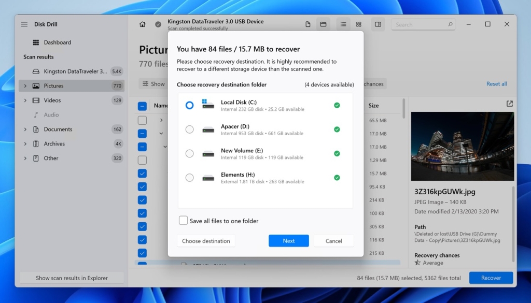Select grid view layout icon

359,24
